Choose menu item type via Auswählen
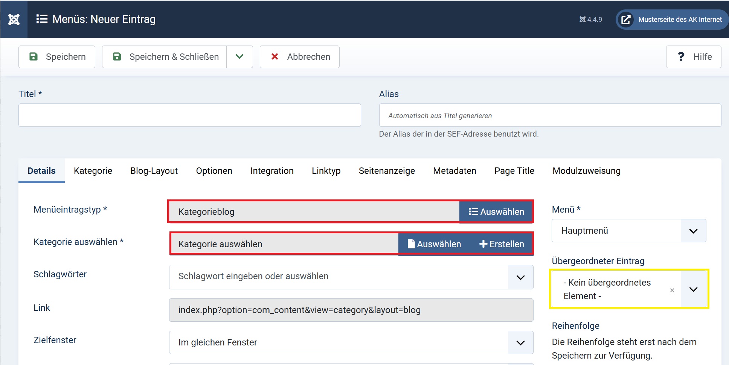The height and width of the screenshot is (365, 729). pyautogui.click(x=496, y=212)
